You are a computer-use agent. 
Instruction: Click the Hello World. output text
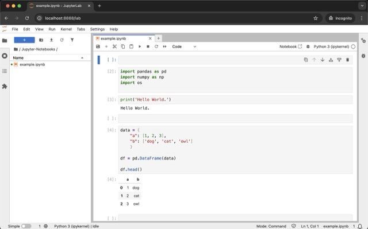pos(135,108)
